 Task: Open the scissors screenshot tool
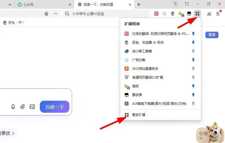(x=209, y=14)
